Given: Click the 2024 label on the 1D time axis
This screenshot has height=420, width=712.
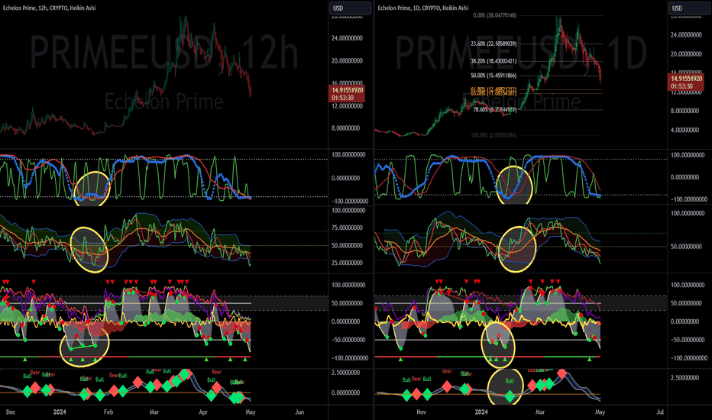Looking at the screenshot, I should pos(481,412).
